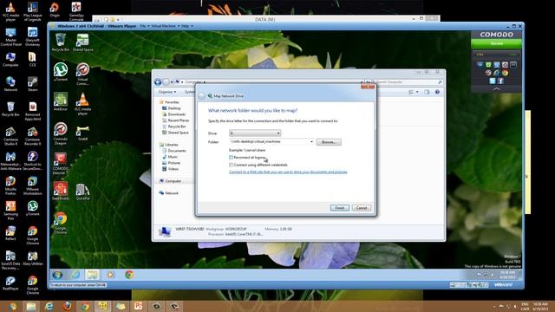The height and width of the screenshot is (312, 555).
Task: Select RealPlayer icon on host desktop
Action: tap(10, 283)
